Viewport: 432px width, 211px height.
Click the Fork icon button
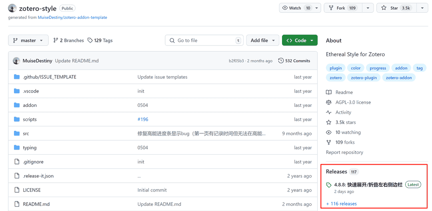coord(331,8)
